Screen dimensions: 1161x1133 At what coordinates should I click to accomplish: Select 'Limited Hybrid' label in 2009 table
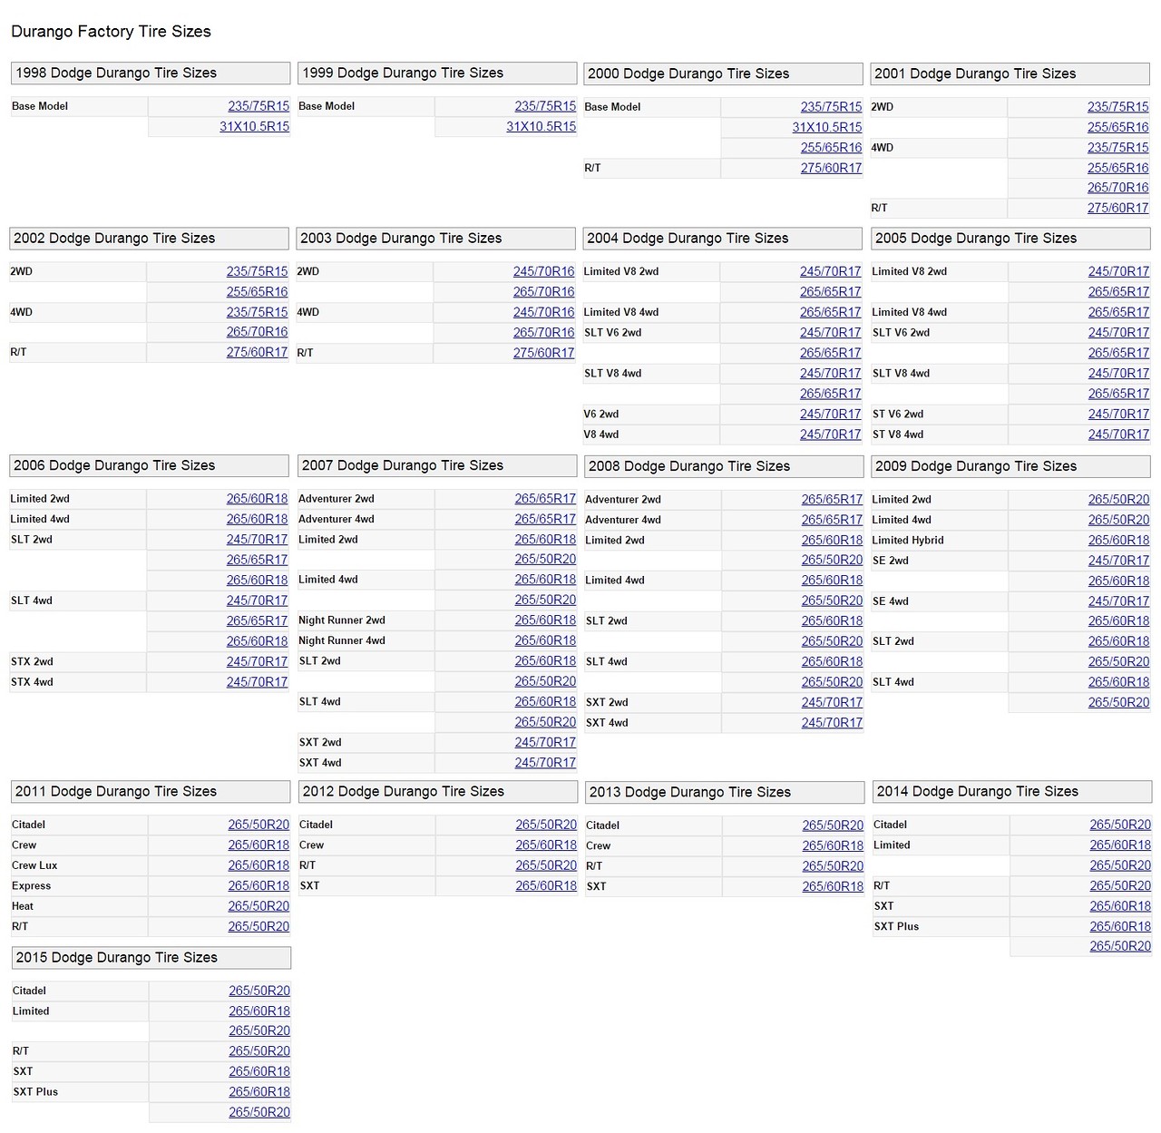coord(908,541)
